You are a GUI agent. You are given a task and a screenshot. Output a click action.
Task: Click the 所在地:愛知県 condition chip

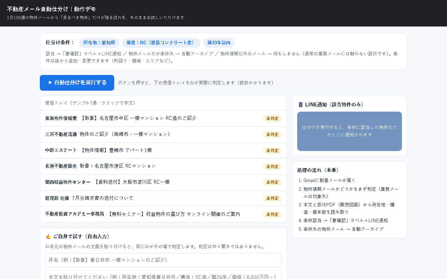99,43
